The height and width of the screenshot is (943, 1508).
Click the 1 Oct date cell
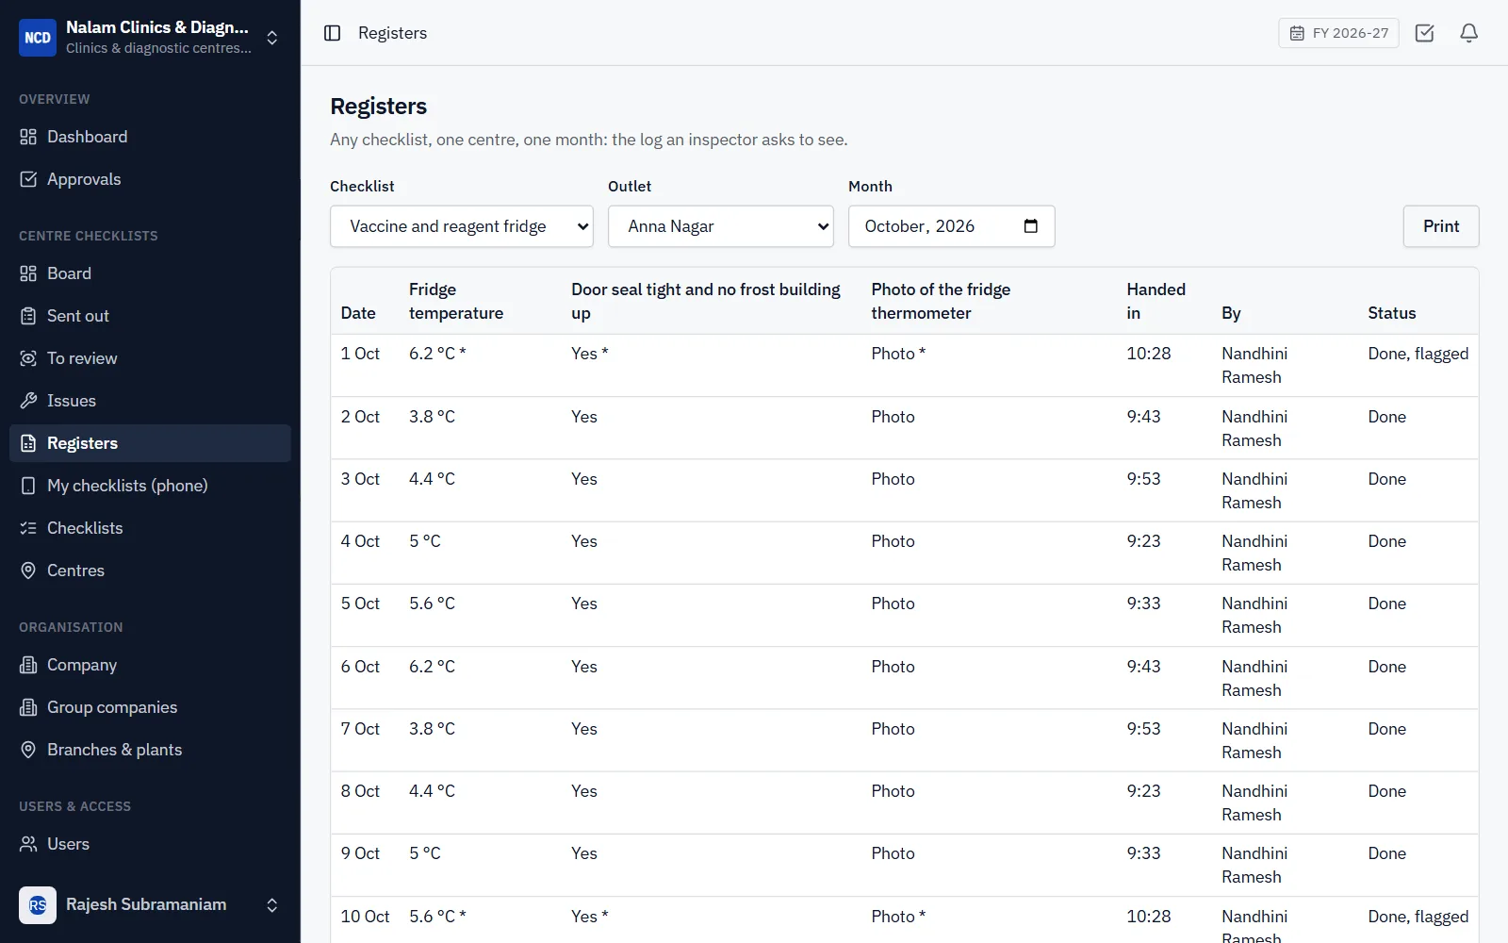(x=360, y=354)
